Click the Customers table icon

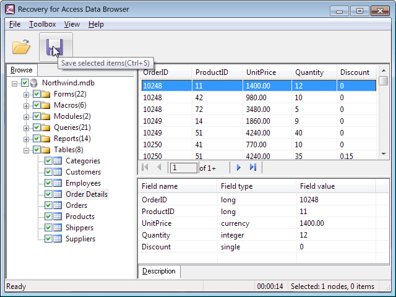click(x=59, y=172)
